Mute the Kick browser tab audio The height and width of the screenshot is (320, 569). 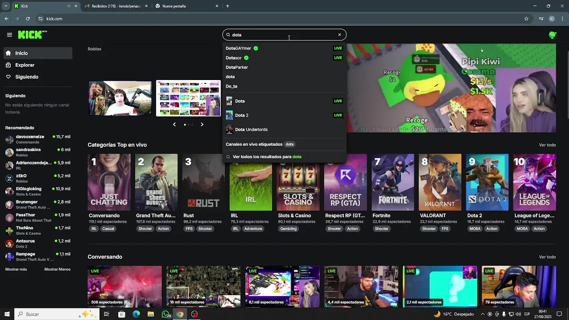point(69,6)
